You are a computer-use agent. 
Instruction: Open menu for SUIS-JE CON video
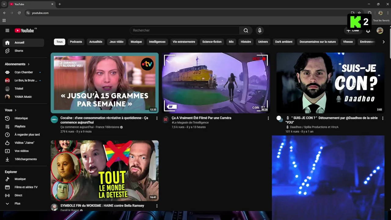382,118
